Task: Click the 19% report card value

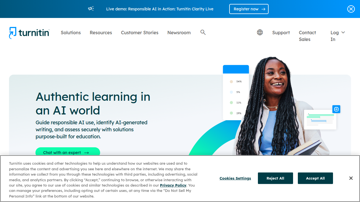Action: tap(239, 113)
